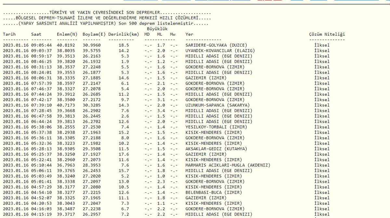Click the AKSAKLAR-GEDIZ (KUTAHYA) location entry
Image resolution: width=390 pixels, height=218 pixels.
pos(216,149)
